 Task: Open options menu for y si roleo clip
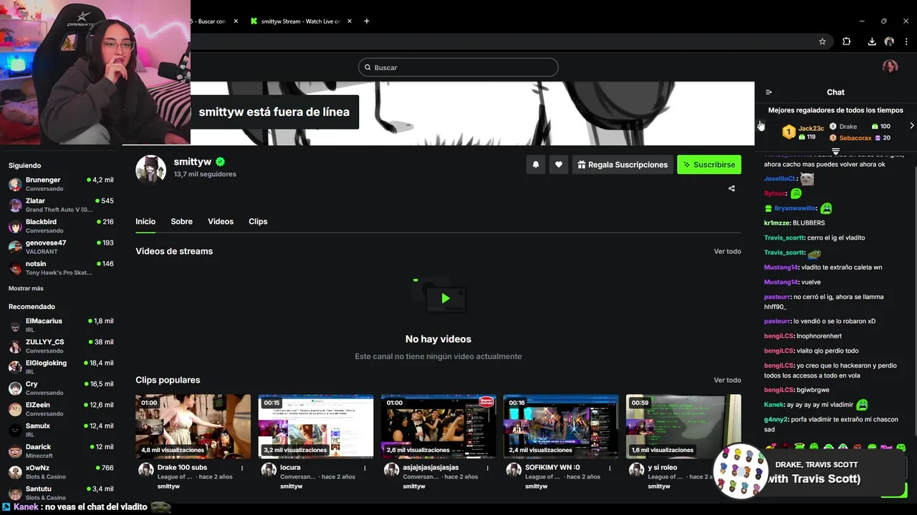click(x=732, y=468)
